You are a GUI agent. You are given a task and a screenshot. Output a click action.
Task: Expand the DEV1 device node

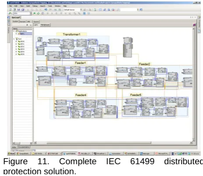[16, 44]
